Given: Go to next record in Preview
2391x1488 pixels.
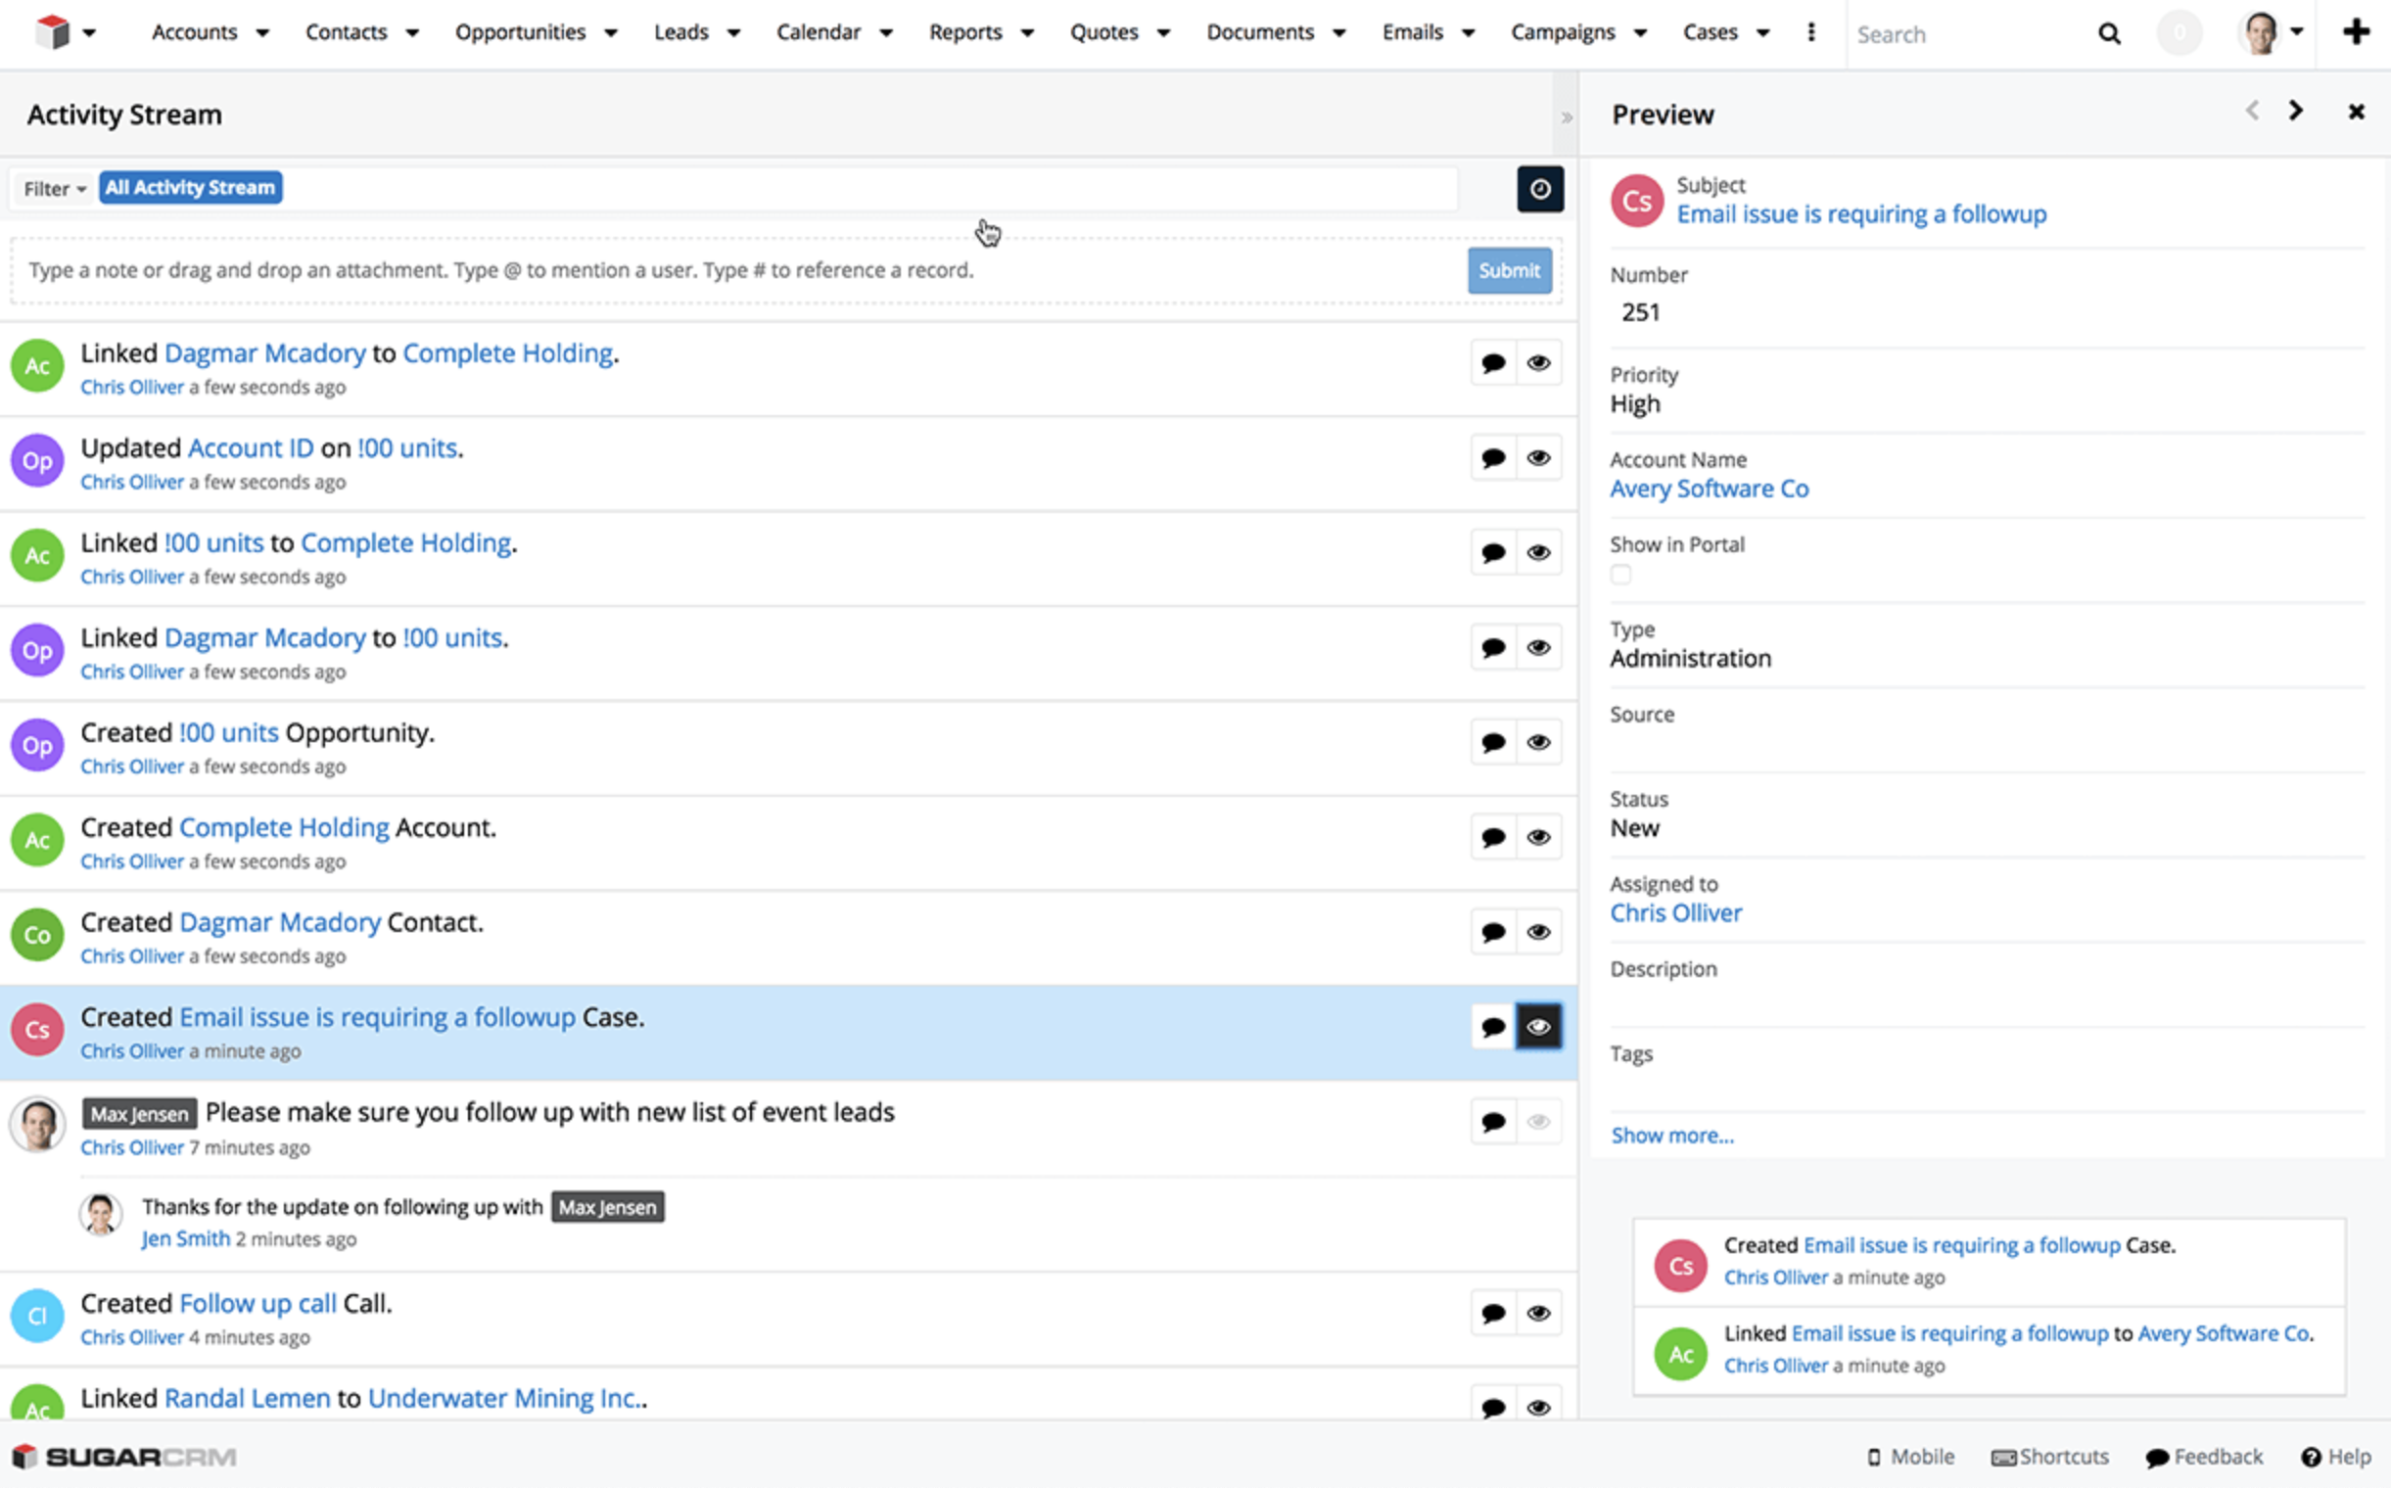Looking at the screenshot, I should pos(2296,112).
